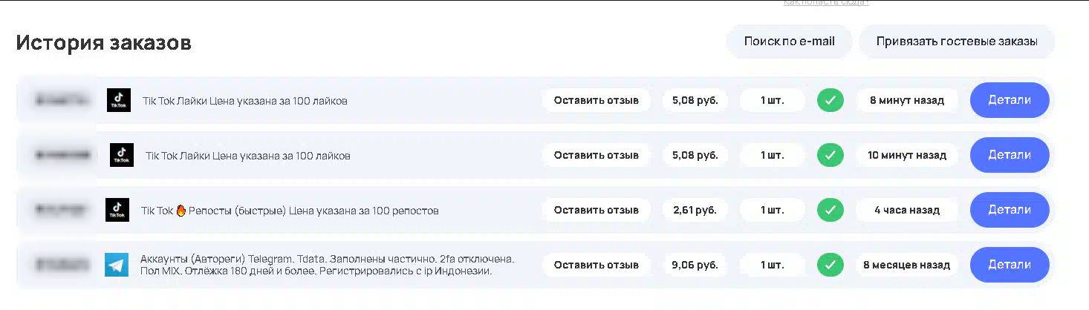This screenshot has height=310, width=1089.
Task: View Детали of the 10 minutes ago order
Action: click(1010, 155)
